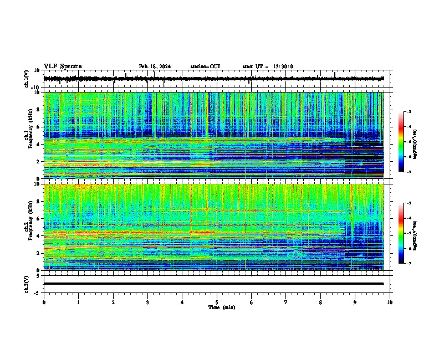The height and width of the screenshot is (339, 439).
Task: Click the ch.3 flat voltage trace
Action: (213, 284)
